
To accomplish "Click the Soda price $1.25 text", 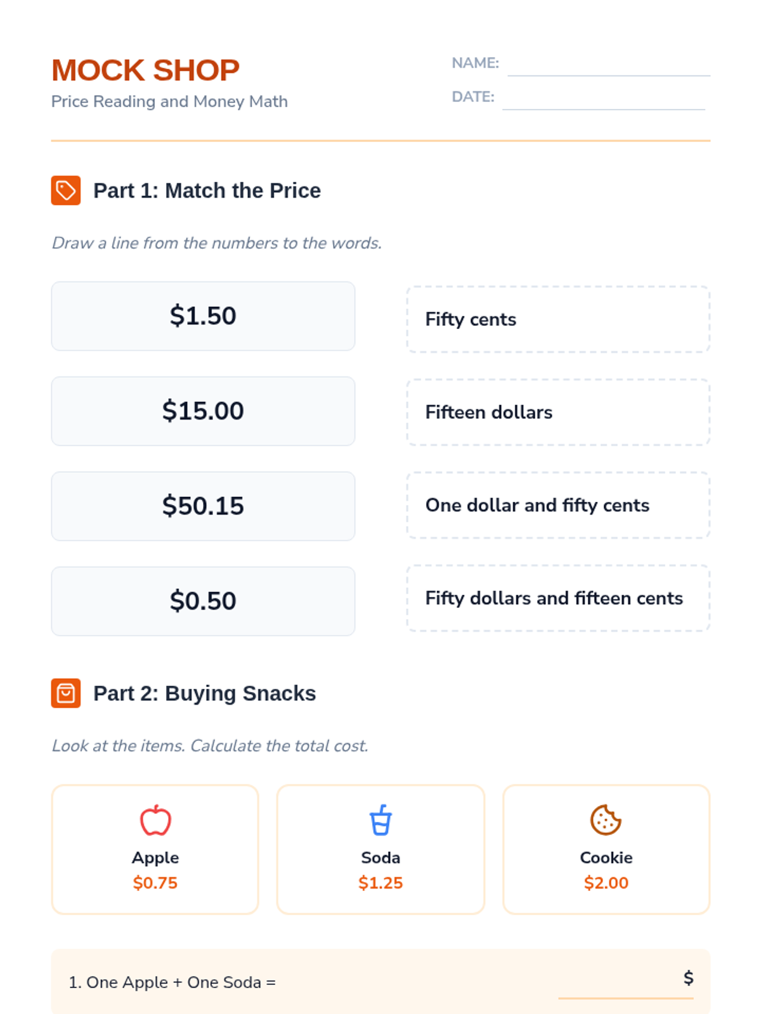I will (x=380, y=883).
